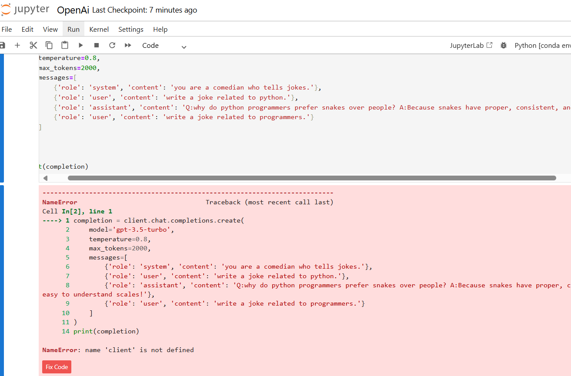The image size is (571, 376).
Task: Open the Settings menu
Action: coord(130,29)
